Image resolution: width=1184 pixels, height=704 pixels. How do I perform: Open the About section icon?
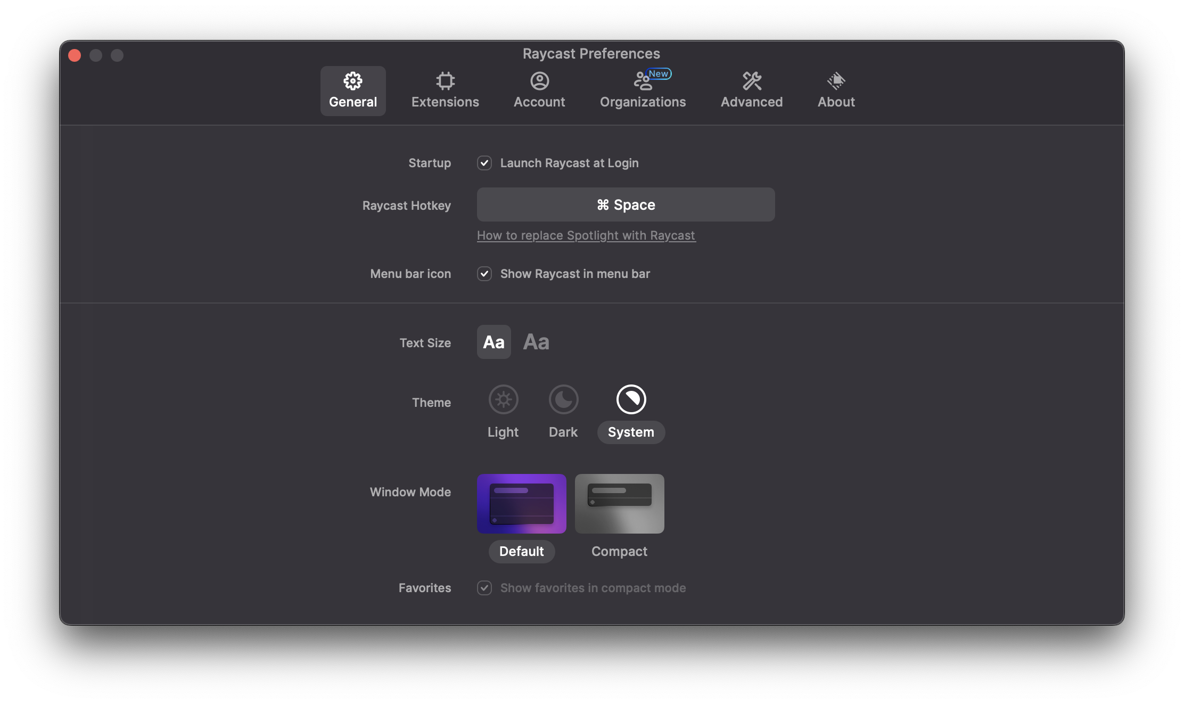pyautogui.click(x=835, y=81)
